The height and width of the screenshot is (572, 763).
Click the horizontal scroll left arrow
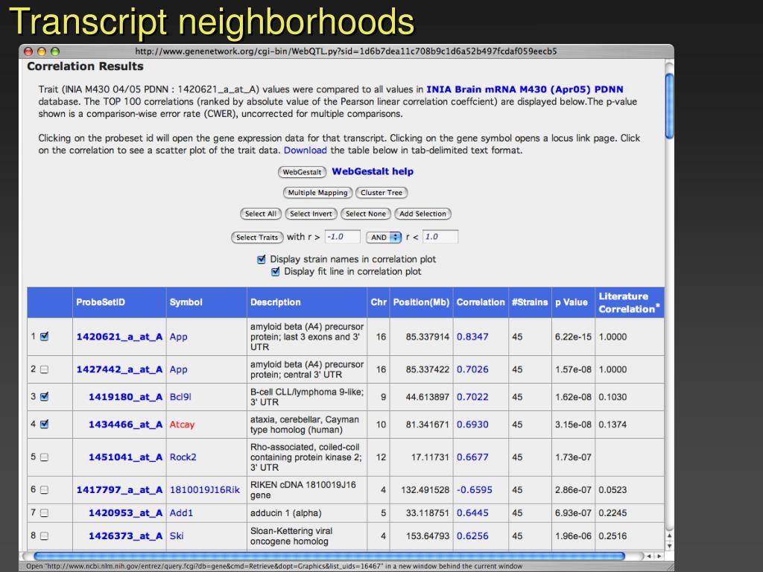(649, 556)
